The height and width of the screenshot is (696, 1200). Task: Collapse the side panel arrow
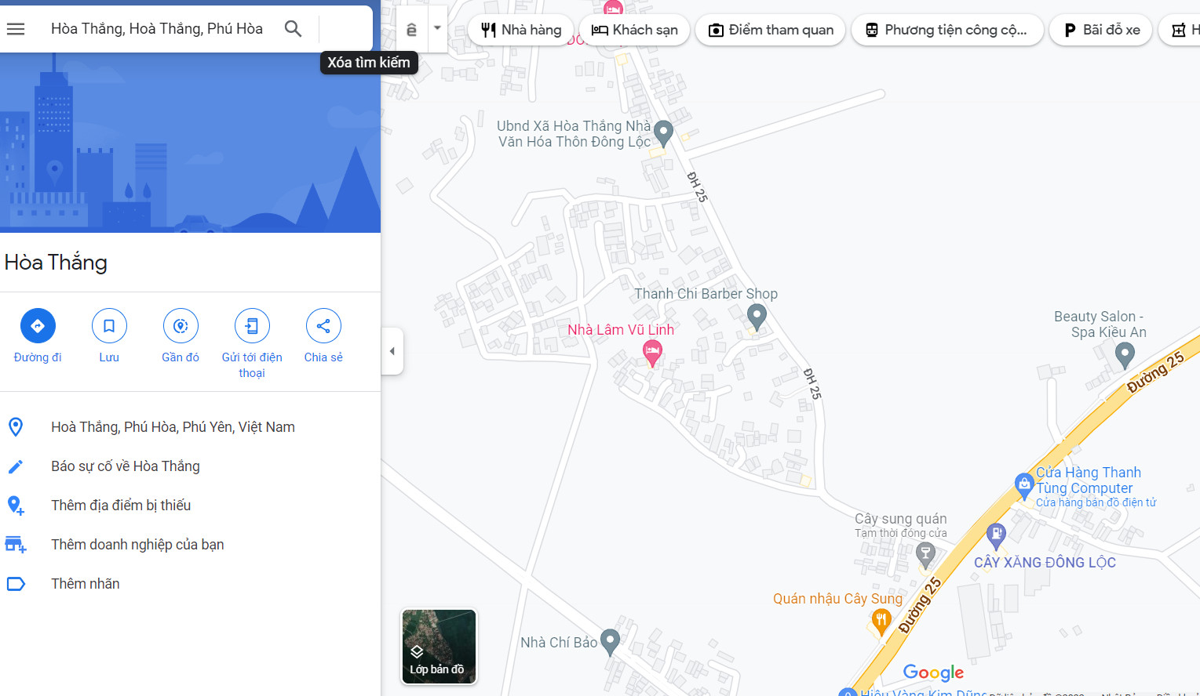click(392, 351)
